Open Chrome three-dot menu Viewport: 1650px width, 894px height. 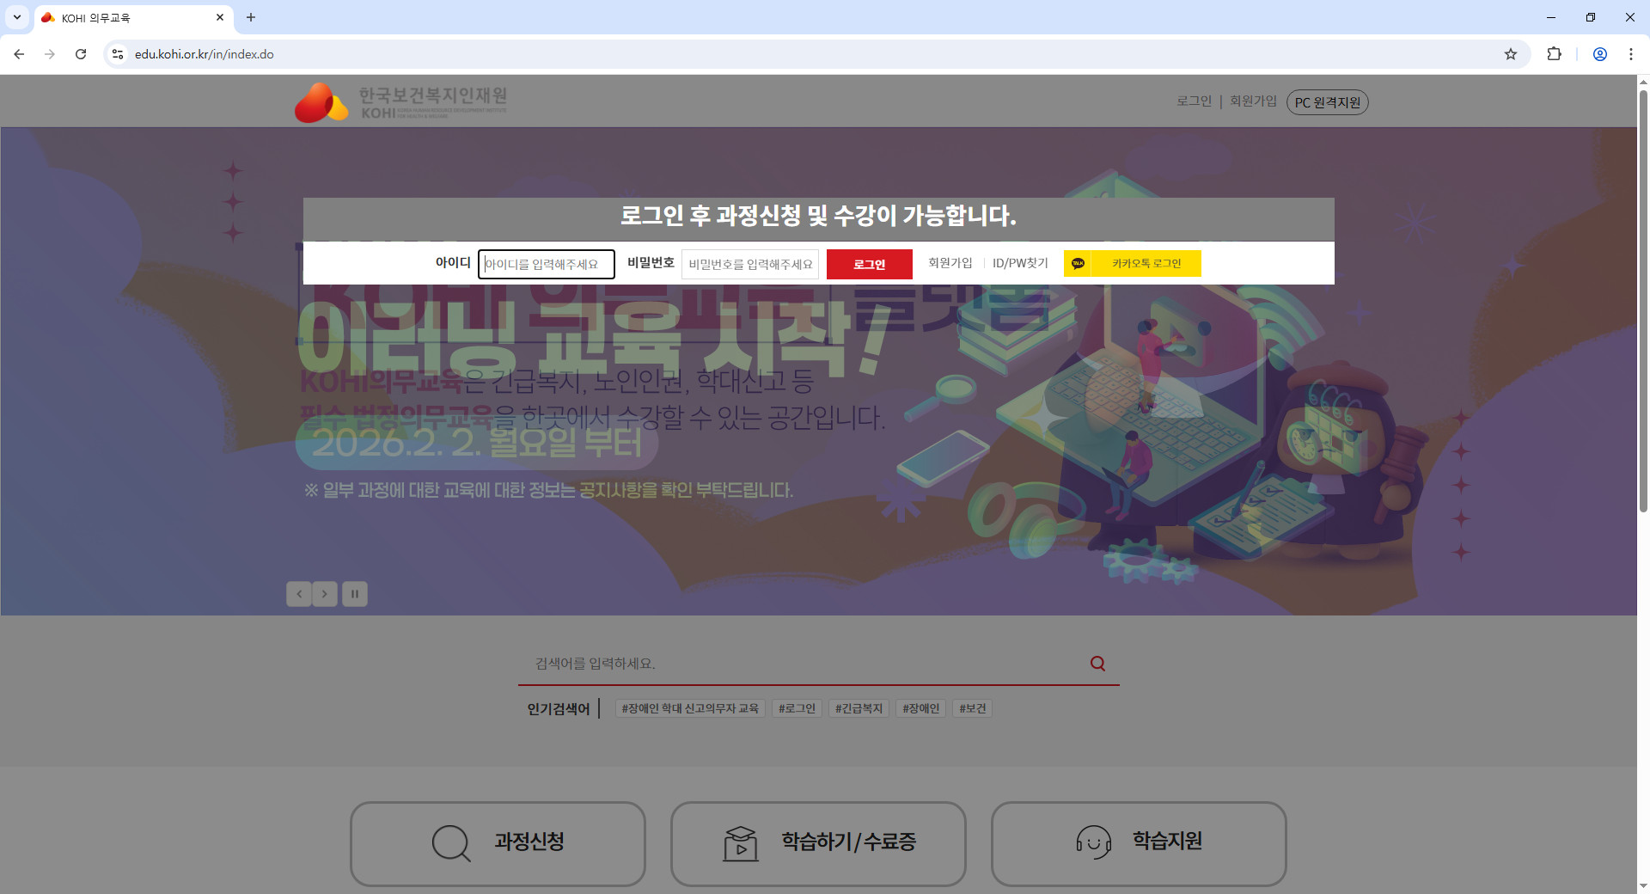[1631, 54]
